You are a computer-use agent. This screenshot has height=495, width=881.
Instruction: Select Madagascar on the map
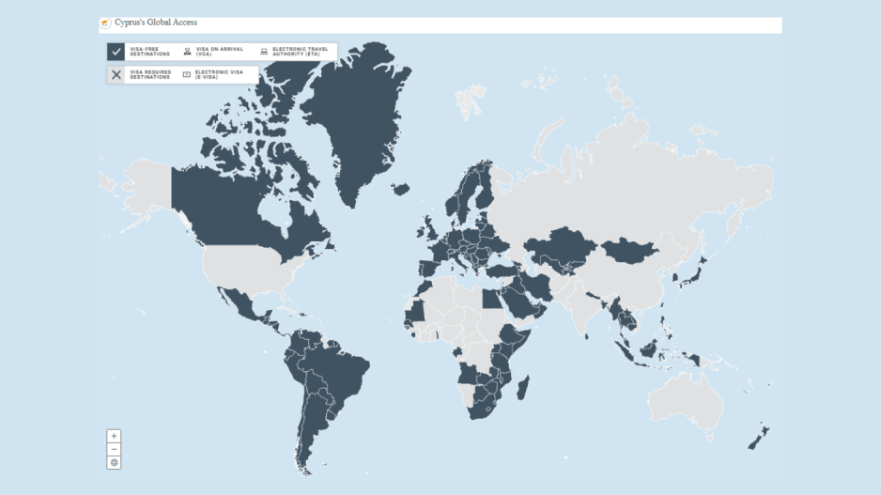523,389
